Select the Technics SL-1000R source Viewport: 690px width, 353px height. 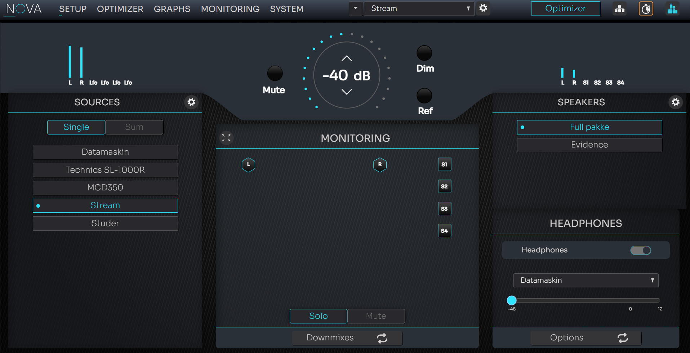(x=105, y=170)
